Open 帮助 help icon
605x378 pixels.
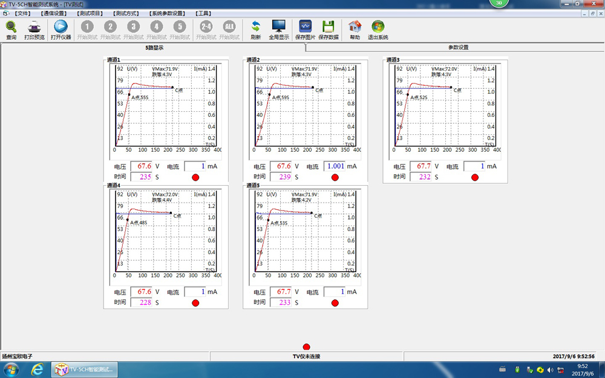(x=355, y=27)
